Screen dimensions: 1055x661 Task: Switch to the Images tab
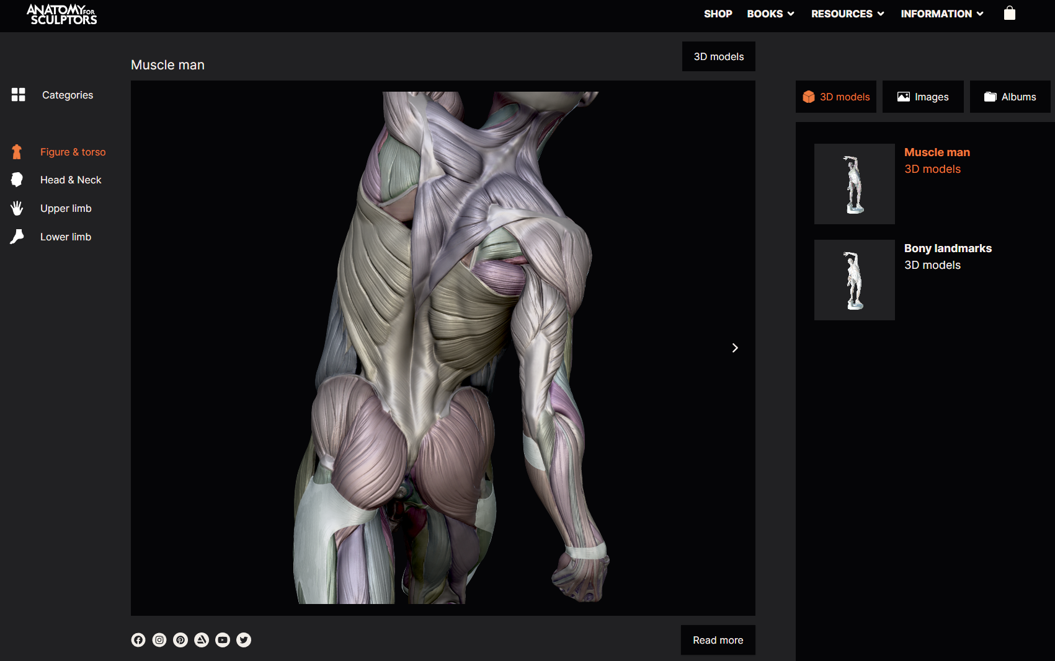point(923,97)
